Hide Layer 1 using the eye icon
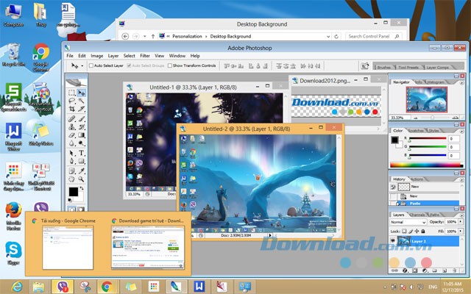Viewport: 471px width, 294px height. (394, 240)
